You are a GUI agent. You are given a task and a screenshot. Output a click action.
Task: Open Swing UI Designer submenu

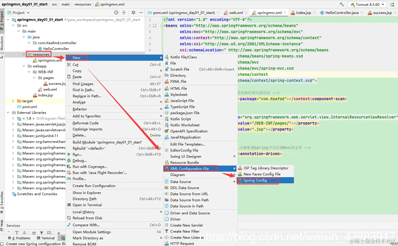pyautogui.click(x=200, y=157)
